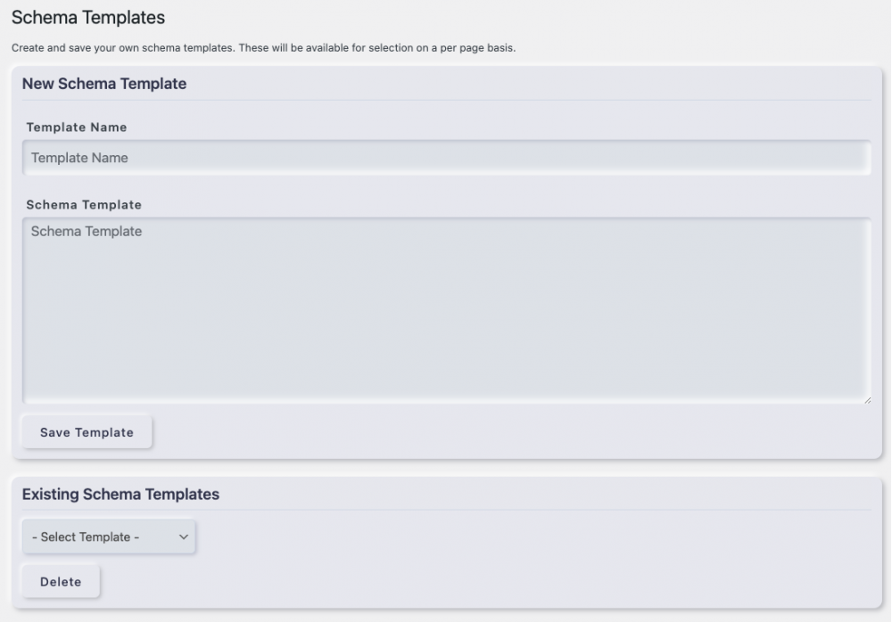Click the '- Select Template -' option text
This screenshot has height=622, width=892.
[x=86, y=537]
